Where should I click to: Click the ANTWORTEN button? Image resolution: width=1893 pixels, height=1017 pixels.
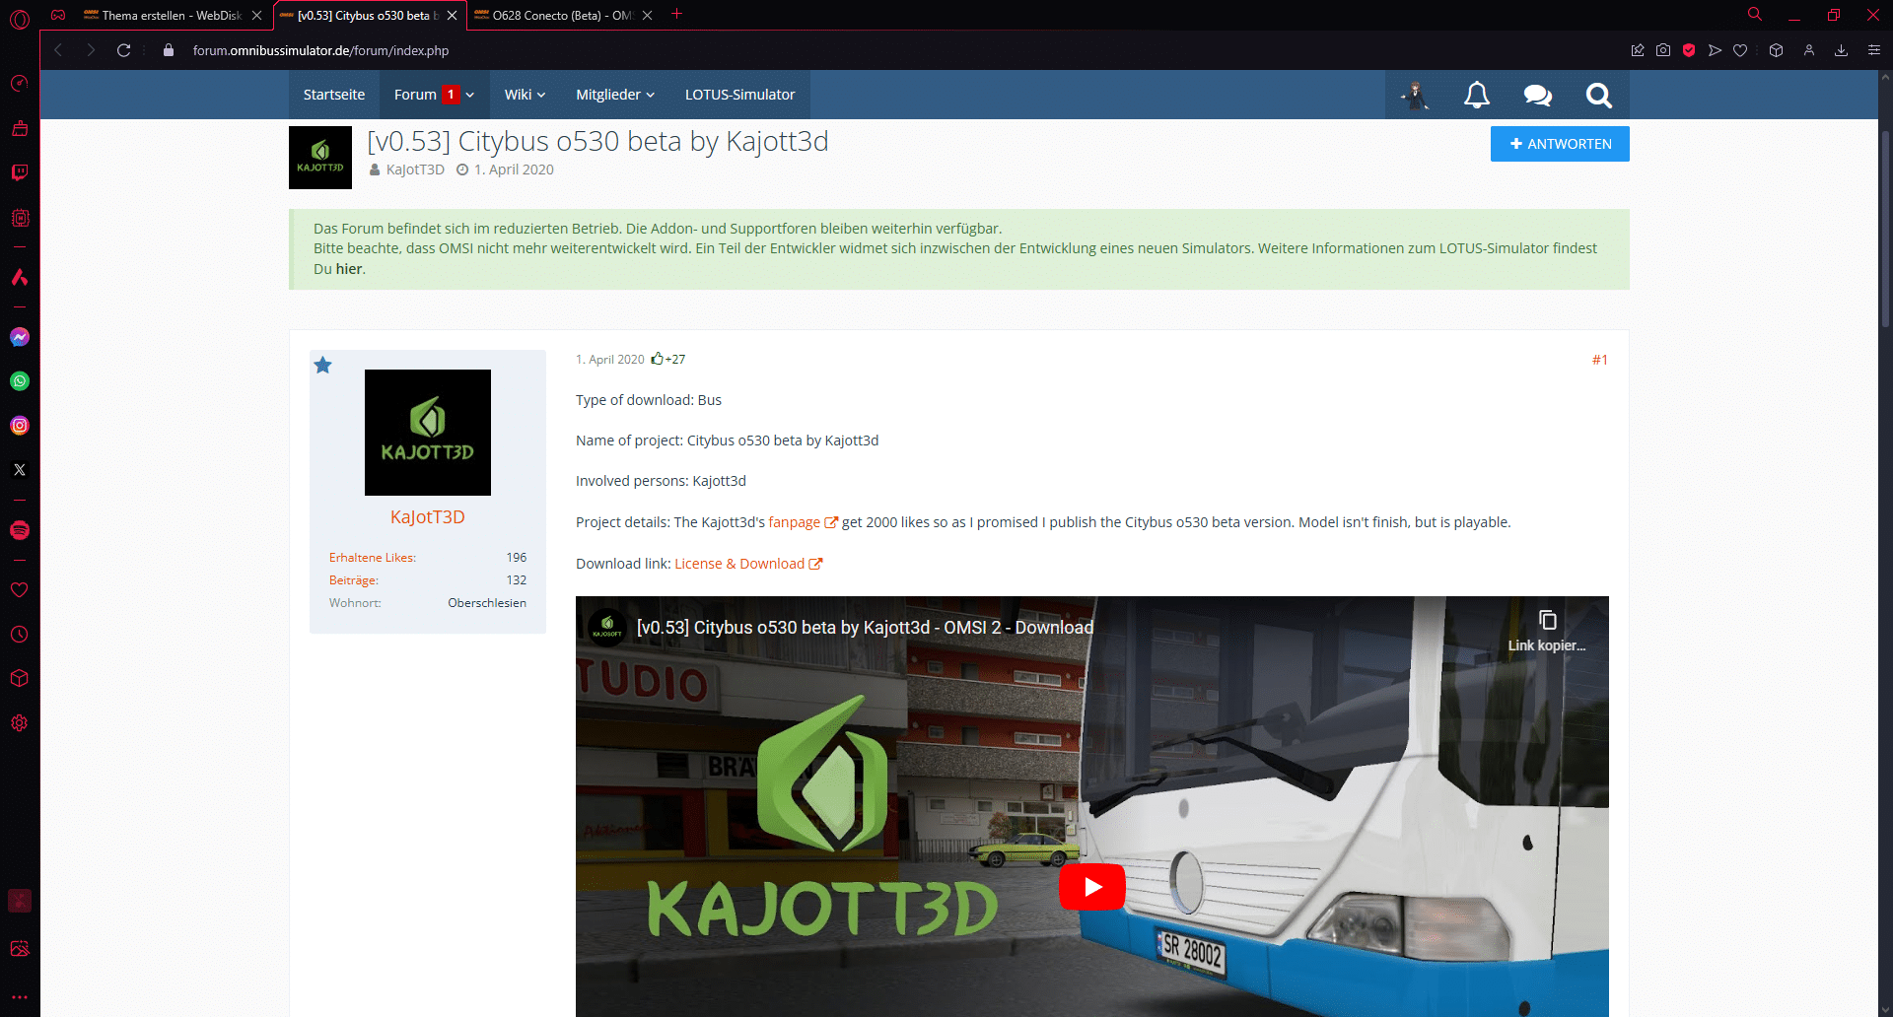pyautogui.click(x=1560, y=144)
